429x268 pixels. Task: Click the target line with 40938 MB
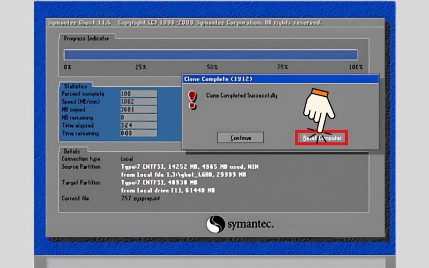click(159, 182)
